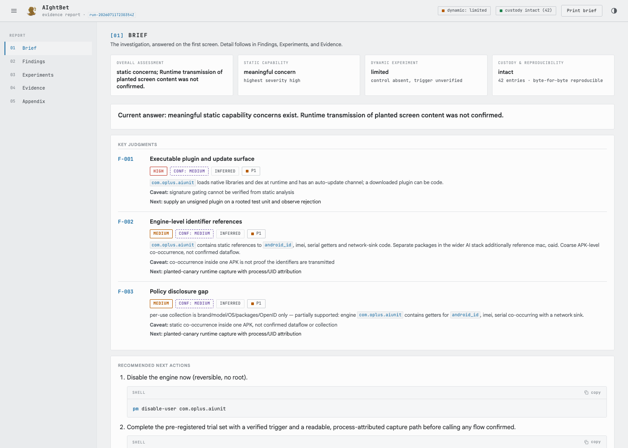Click the 'Current answer' summary statement
The image size is (628, 448).
(x=310, y=116)
